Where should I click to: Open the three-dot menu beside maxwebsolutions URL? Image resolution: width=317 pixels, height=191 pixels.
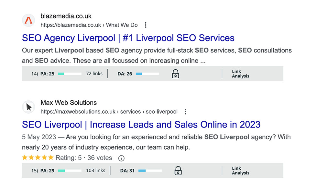click(185, 112)
